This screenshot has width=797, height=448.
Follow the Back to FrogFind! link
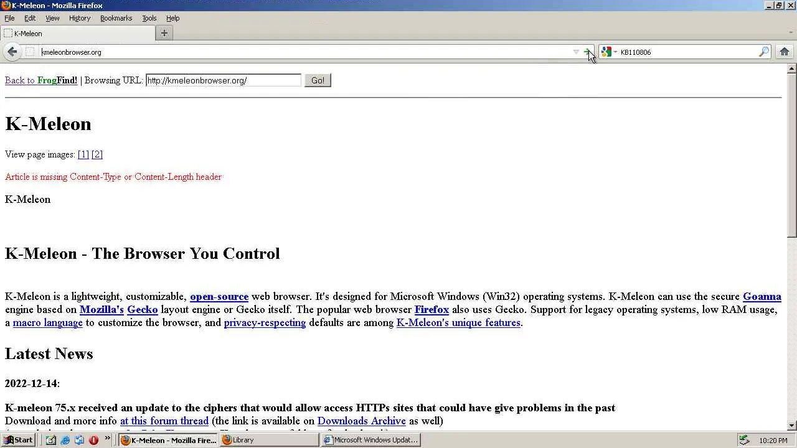click(x=41, y=80)
